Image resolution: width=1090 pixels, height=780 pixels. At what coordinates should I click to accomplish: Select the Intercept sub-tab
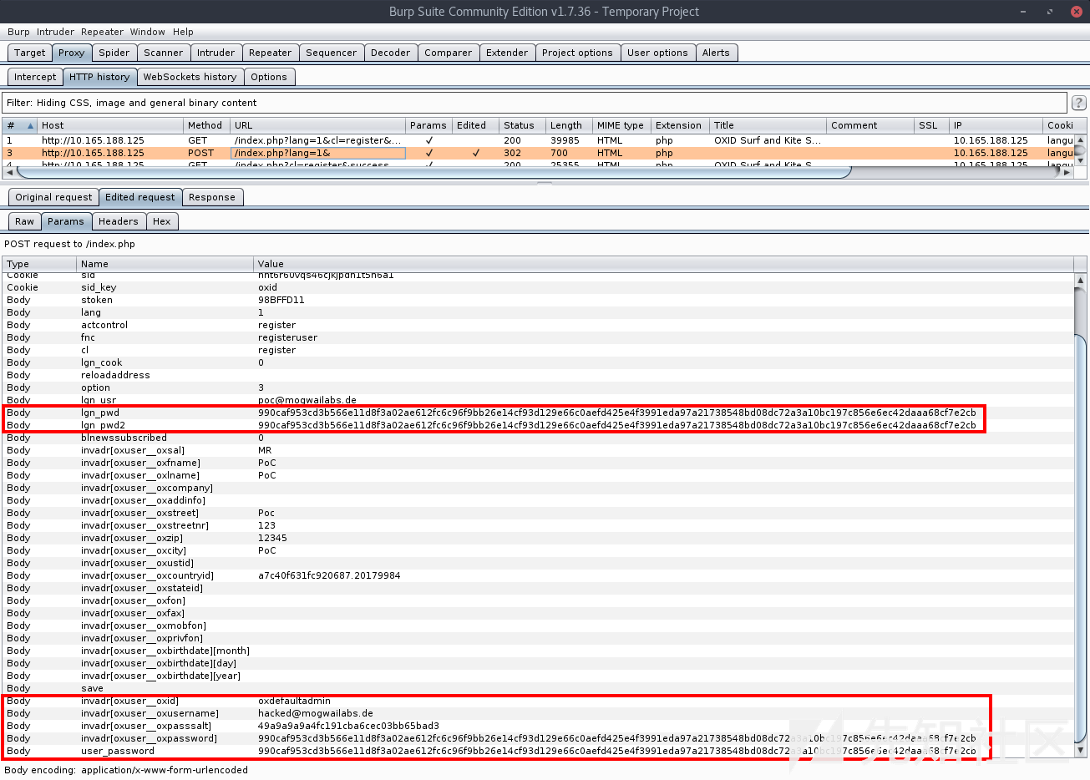point(36,77)
